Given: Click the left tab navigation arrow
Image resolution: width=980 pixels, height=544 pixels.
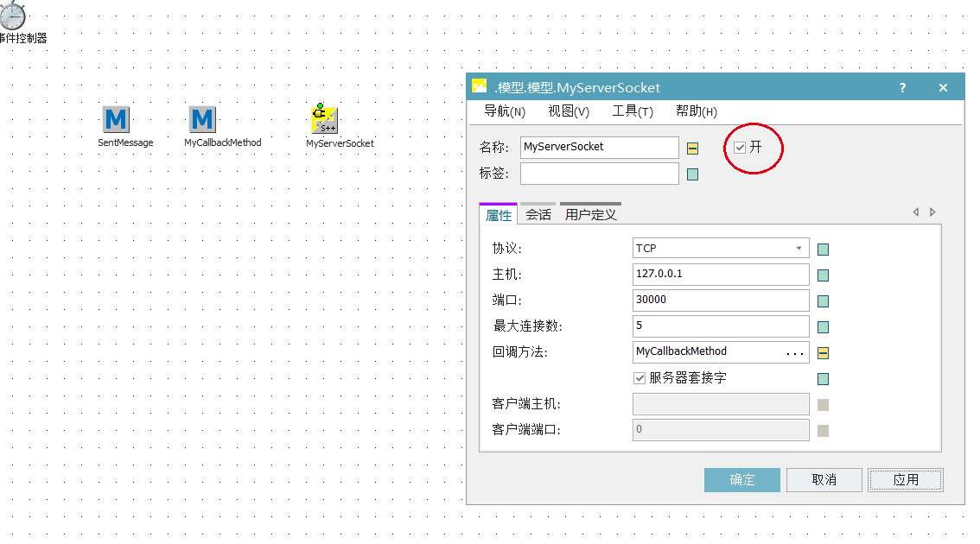Looking at the screenshot, I should click(x=916, y=212).
